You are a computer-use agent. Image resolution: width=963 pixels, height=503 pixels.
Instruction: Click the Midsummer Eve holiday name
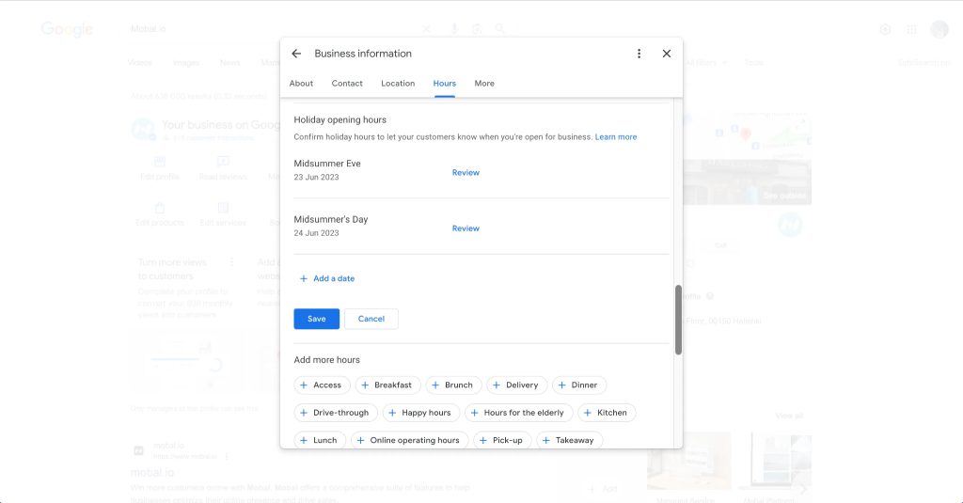pyautogui.click(x=327, y=164)
